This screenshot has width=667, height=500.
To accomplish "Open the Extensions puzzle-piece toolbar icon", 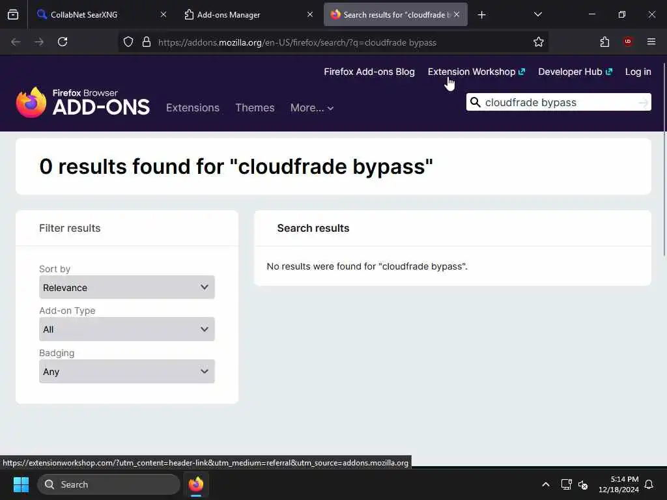I will click(604, 42).
